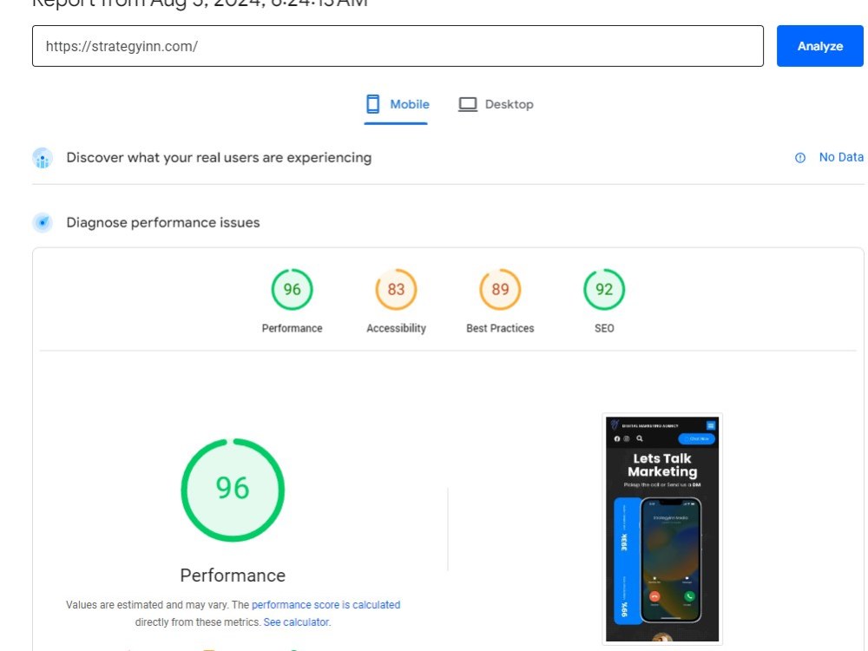868x651 pixels.
Task: Click the Diagnose performance issues heading
Action: coord(163,222)
